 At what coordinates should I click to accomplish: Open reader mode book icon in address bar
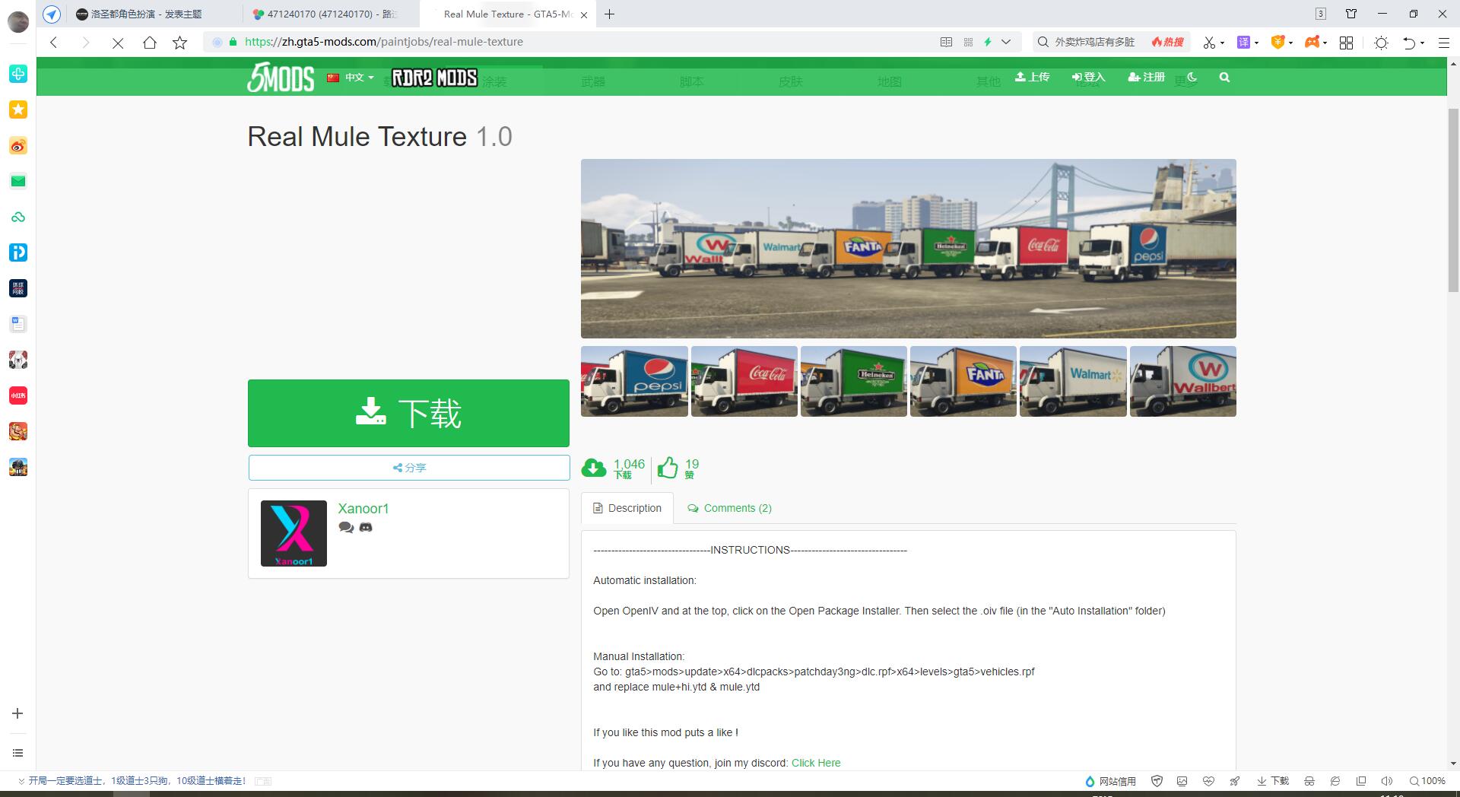[x=946, y=42]
